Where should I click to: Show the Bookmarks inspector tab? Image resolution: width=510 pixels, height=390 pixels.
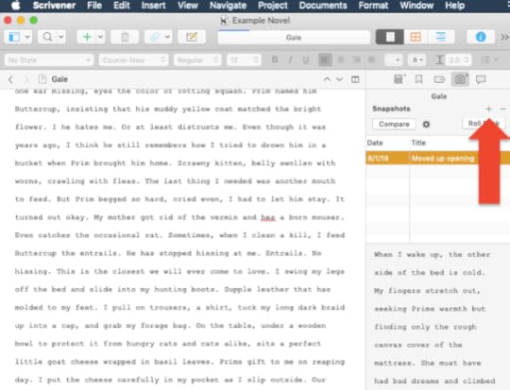pyautogui.click(x=418, y=79)
